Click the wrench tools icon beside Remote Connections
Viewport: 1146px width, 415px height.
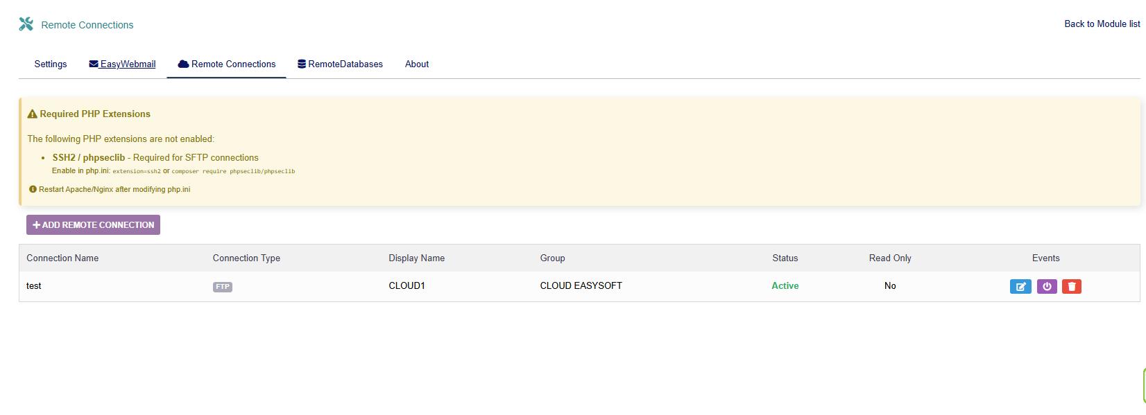26,24
